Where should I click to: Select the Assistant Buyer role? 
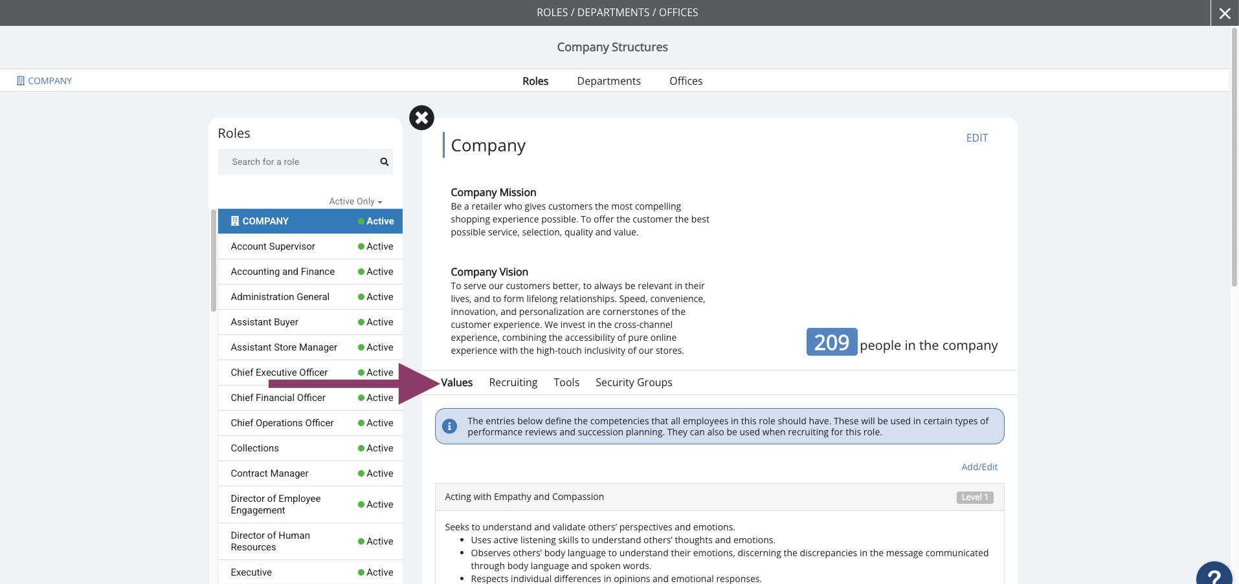[x=310, y=322]
